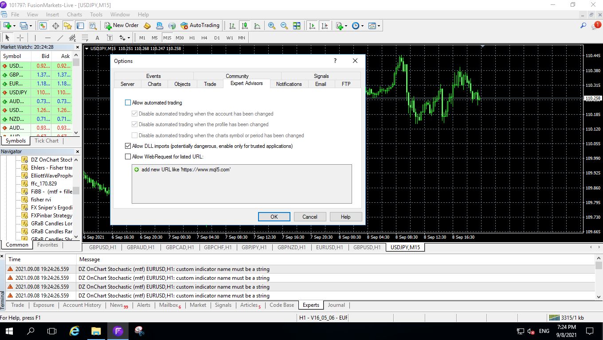Switch chart to candlestick display
The width and height of the screenshot is (603, 340).
pos(244,26)
